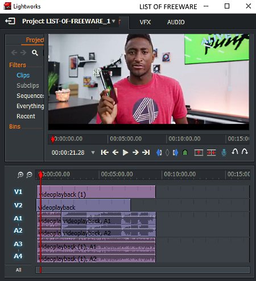Screen dimensions: 256x281
Task: Toggle the V2 track label
Action: coord(18,205)
